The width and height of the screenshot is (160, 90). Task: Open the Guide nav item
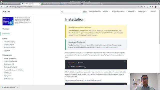(84, 11)
